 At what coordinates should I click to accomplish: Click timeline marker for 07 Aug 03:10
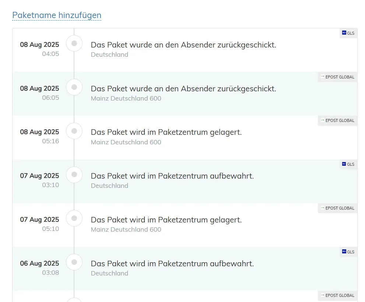click(x=74, y=175)
